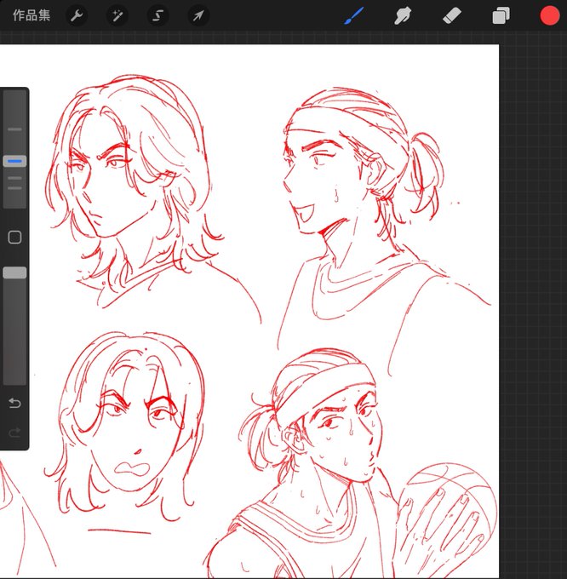This screenshot has width=567, height=579.
Task: Activate the Selection S tool
Action: [158, 16]
